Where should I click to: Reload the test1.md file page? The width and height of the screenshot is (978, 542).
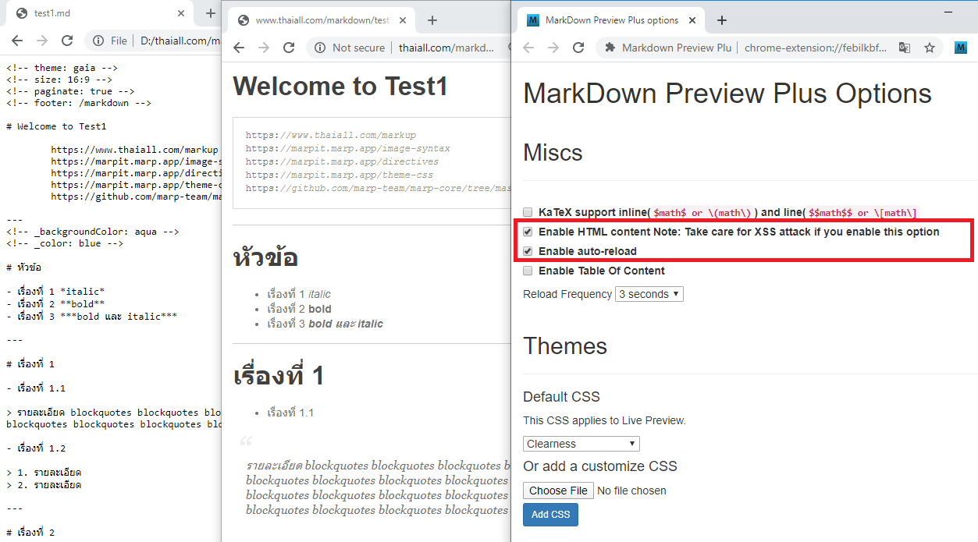67,41
